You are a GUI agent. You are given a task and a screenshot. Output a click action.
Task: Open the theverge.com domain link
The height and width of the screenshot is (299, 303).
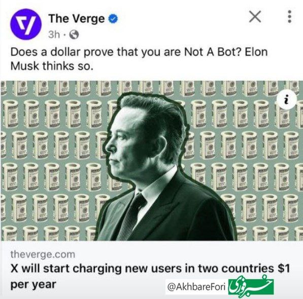point(43,254)
